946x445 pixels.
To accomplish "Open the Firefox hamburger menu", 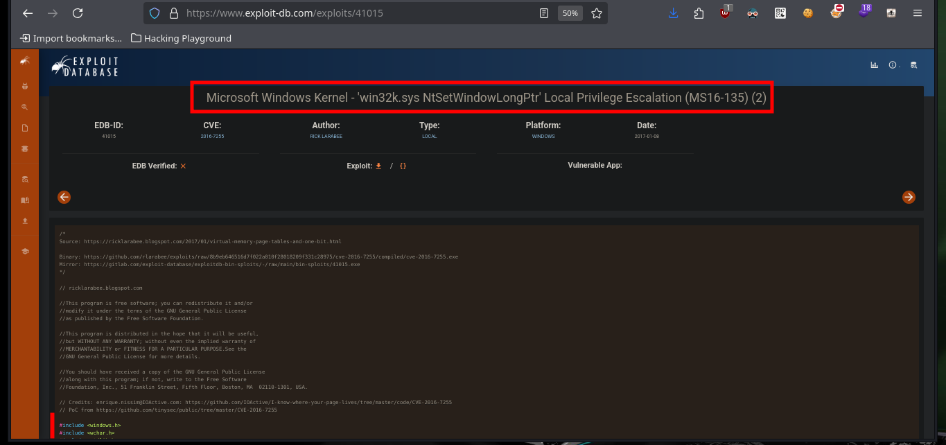I will coord(918,13).
